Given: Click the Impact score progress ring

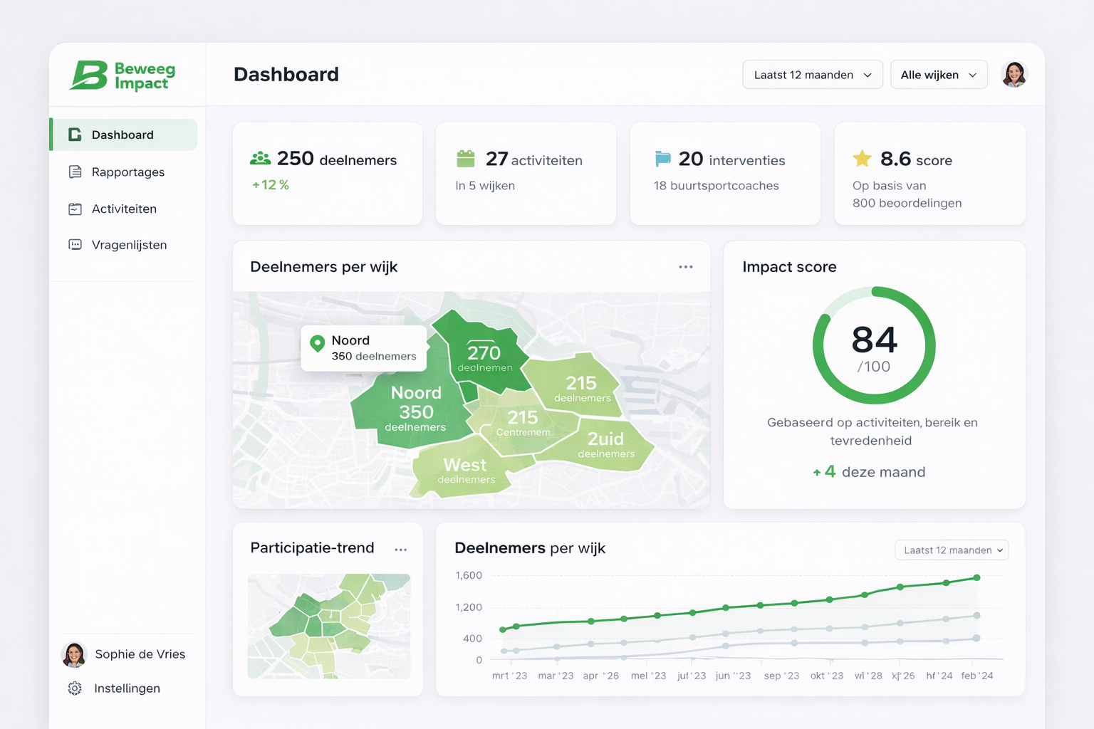Looking at the screenshot, I should [874, 345].
